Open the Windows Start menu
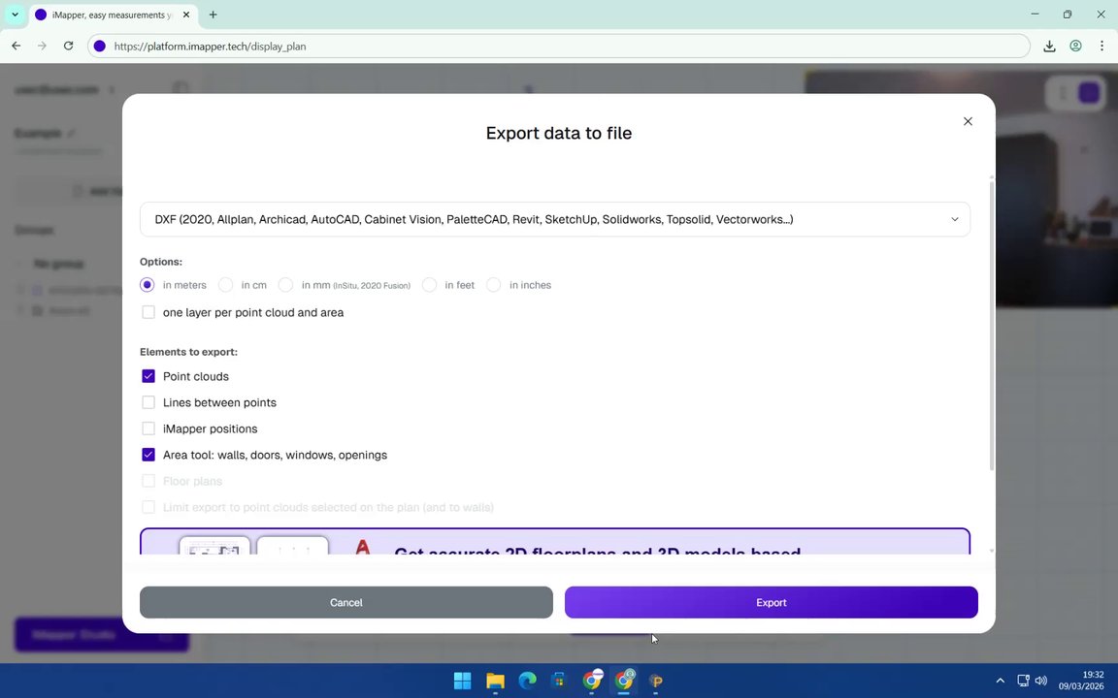The image size is (1118, 698). 462,681
